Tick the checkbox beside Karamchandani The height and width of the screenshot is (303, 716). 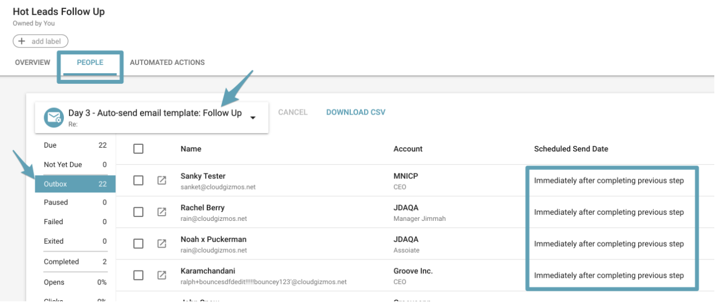coord(138,275)
